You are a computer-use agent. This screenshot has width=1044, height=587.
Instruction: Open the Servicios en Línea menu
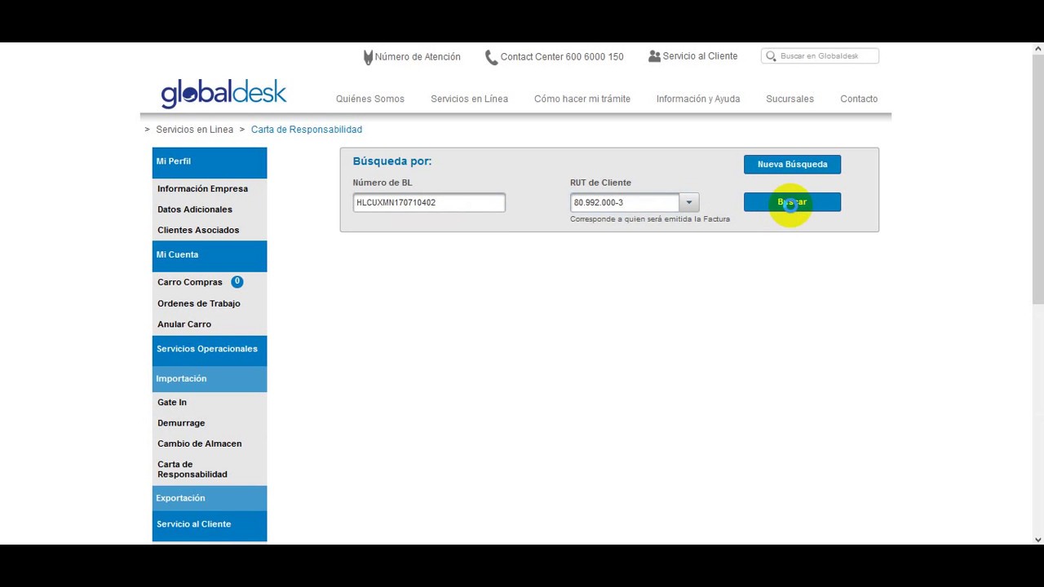[469, 99]
